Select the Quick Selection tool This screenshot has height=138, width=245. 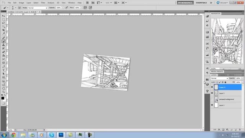click(3, 26)
